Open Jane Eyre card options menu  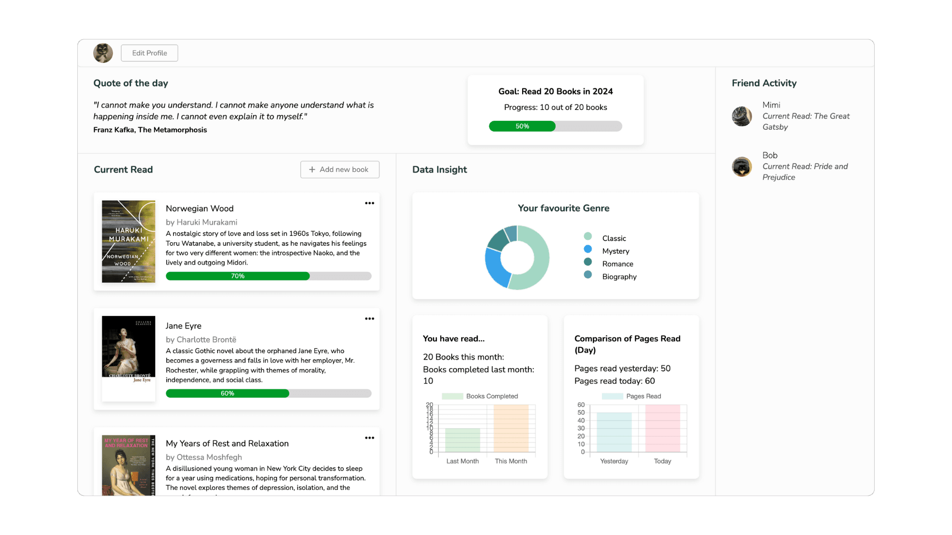pyautogui.click(x=369, y=319)
